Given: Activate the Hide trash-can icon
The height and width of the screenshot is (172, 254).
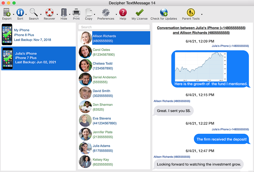Looking at the screenshot, I should [64, 12].
